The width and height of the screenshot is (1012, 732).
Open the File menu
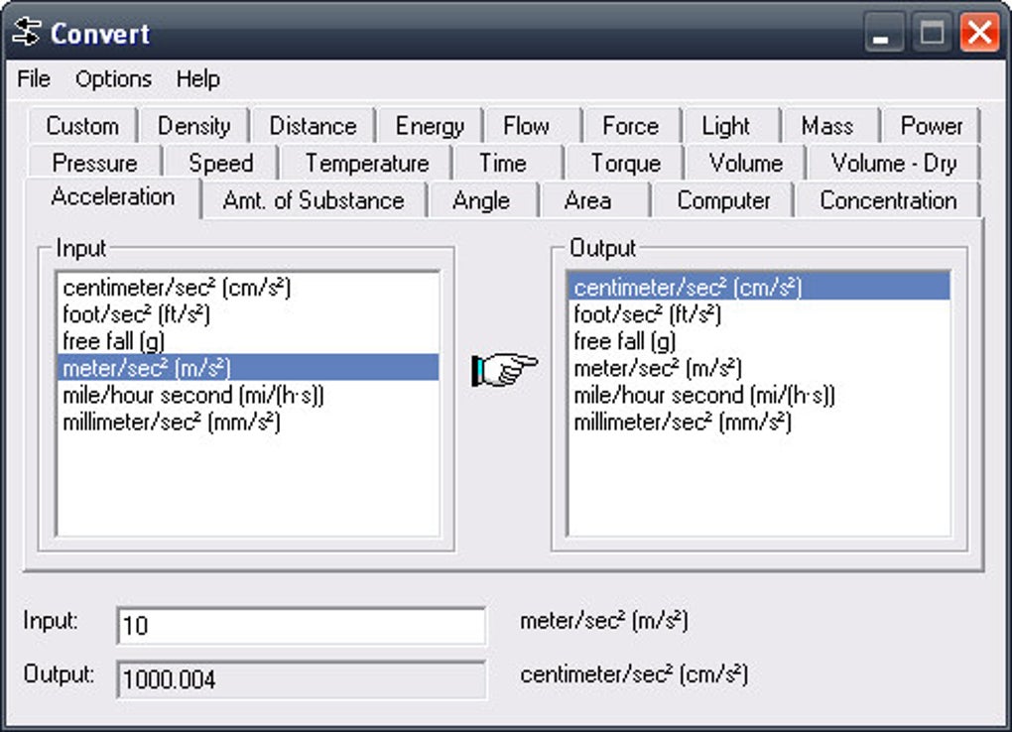[x=32, y=79]
